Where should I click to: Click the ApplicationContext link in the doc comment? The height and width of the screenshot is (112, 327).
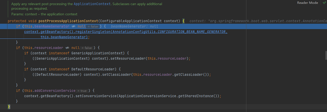coord(92,4)
